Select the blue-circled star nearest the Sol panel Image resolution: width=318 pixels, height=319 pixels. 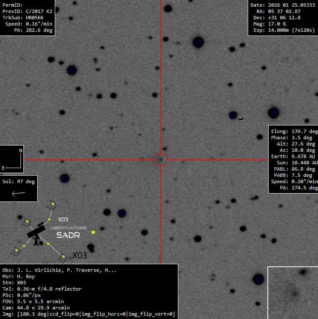[x=64, y=179]
